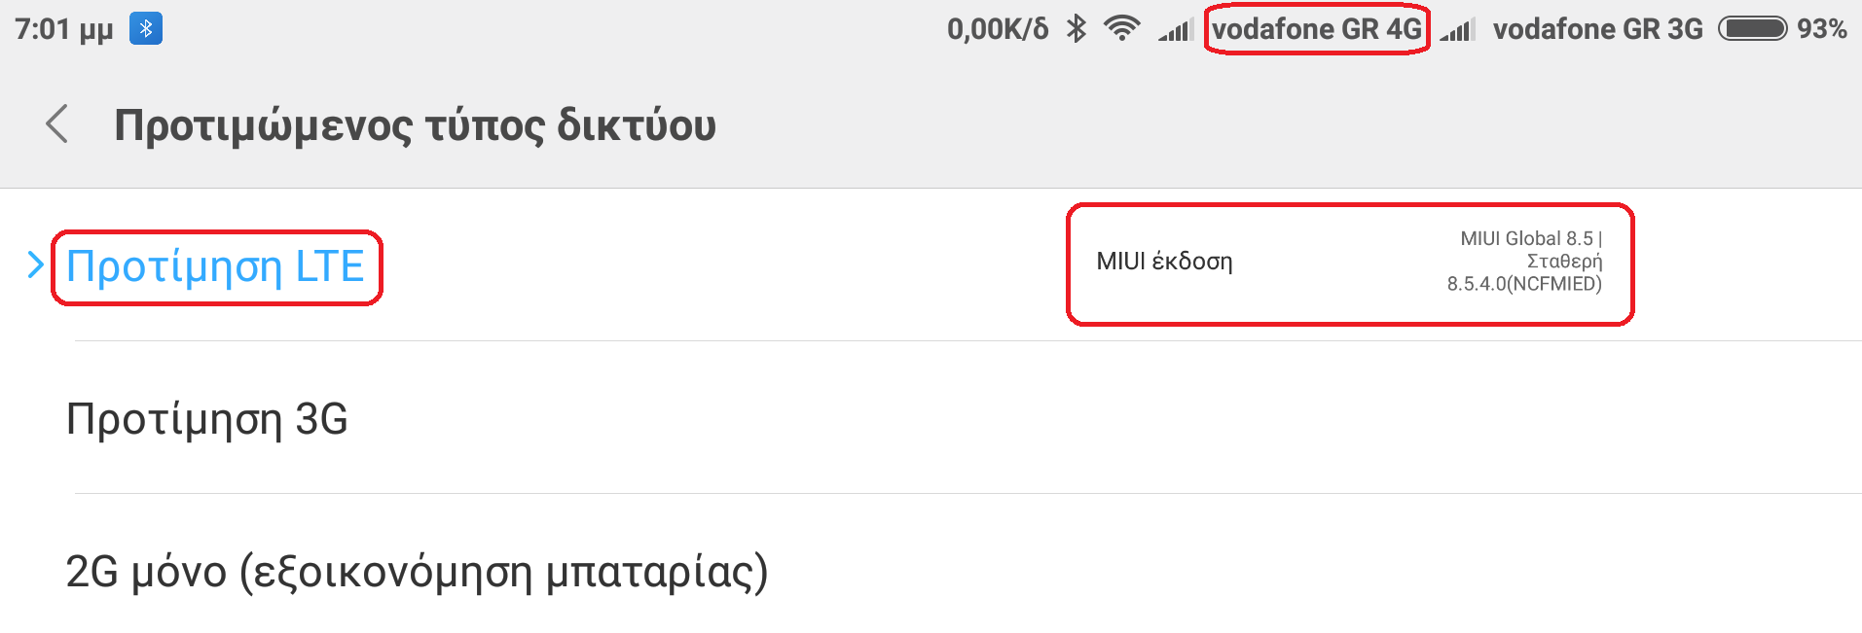This screenshot has width=1862, height=633.
Task: Click the 7:01 μμ clock
Action: [x=64, y=29]
